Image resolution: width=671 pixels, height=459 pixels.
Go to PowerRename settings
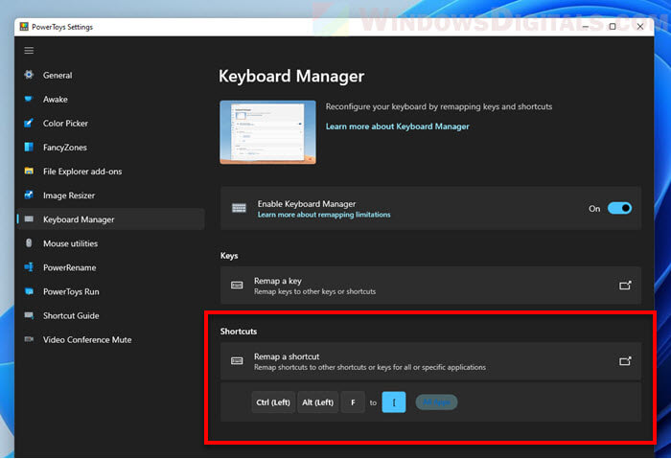(x=111, y=267)
